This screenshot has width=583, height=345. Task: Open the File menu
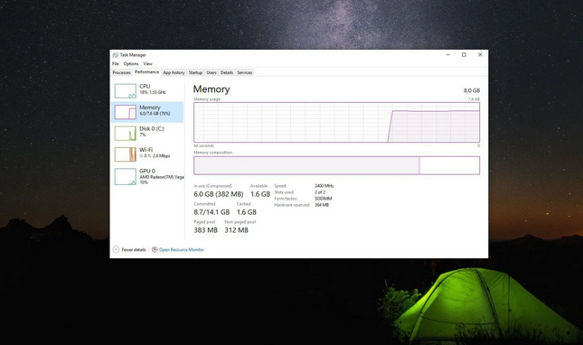click(x=116, y=63)
